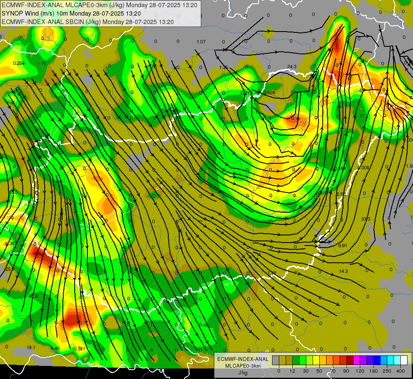The height and width of the screenshot is (379, 413).
Task: Select the map value 1.77
Action: click(42, 64)
